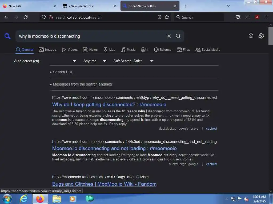Image resolution: width=273 pixels, height=204 pixels.
Task: Clear the search query with X icon
Action: click(169, 36)
